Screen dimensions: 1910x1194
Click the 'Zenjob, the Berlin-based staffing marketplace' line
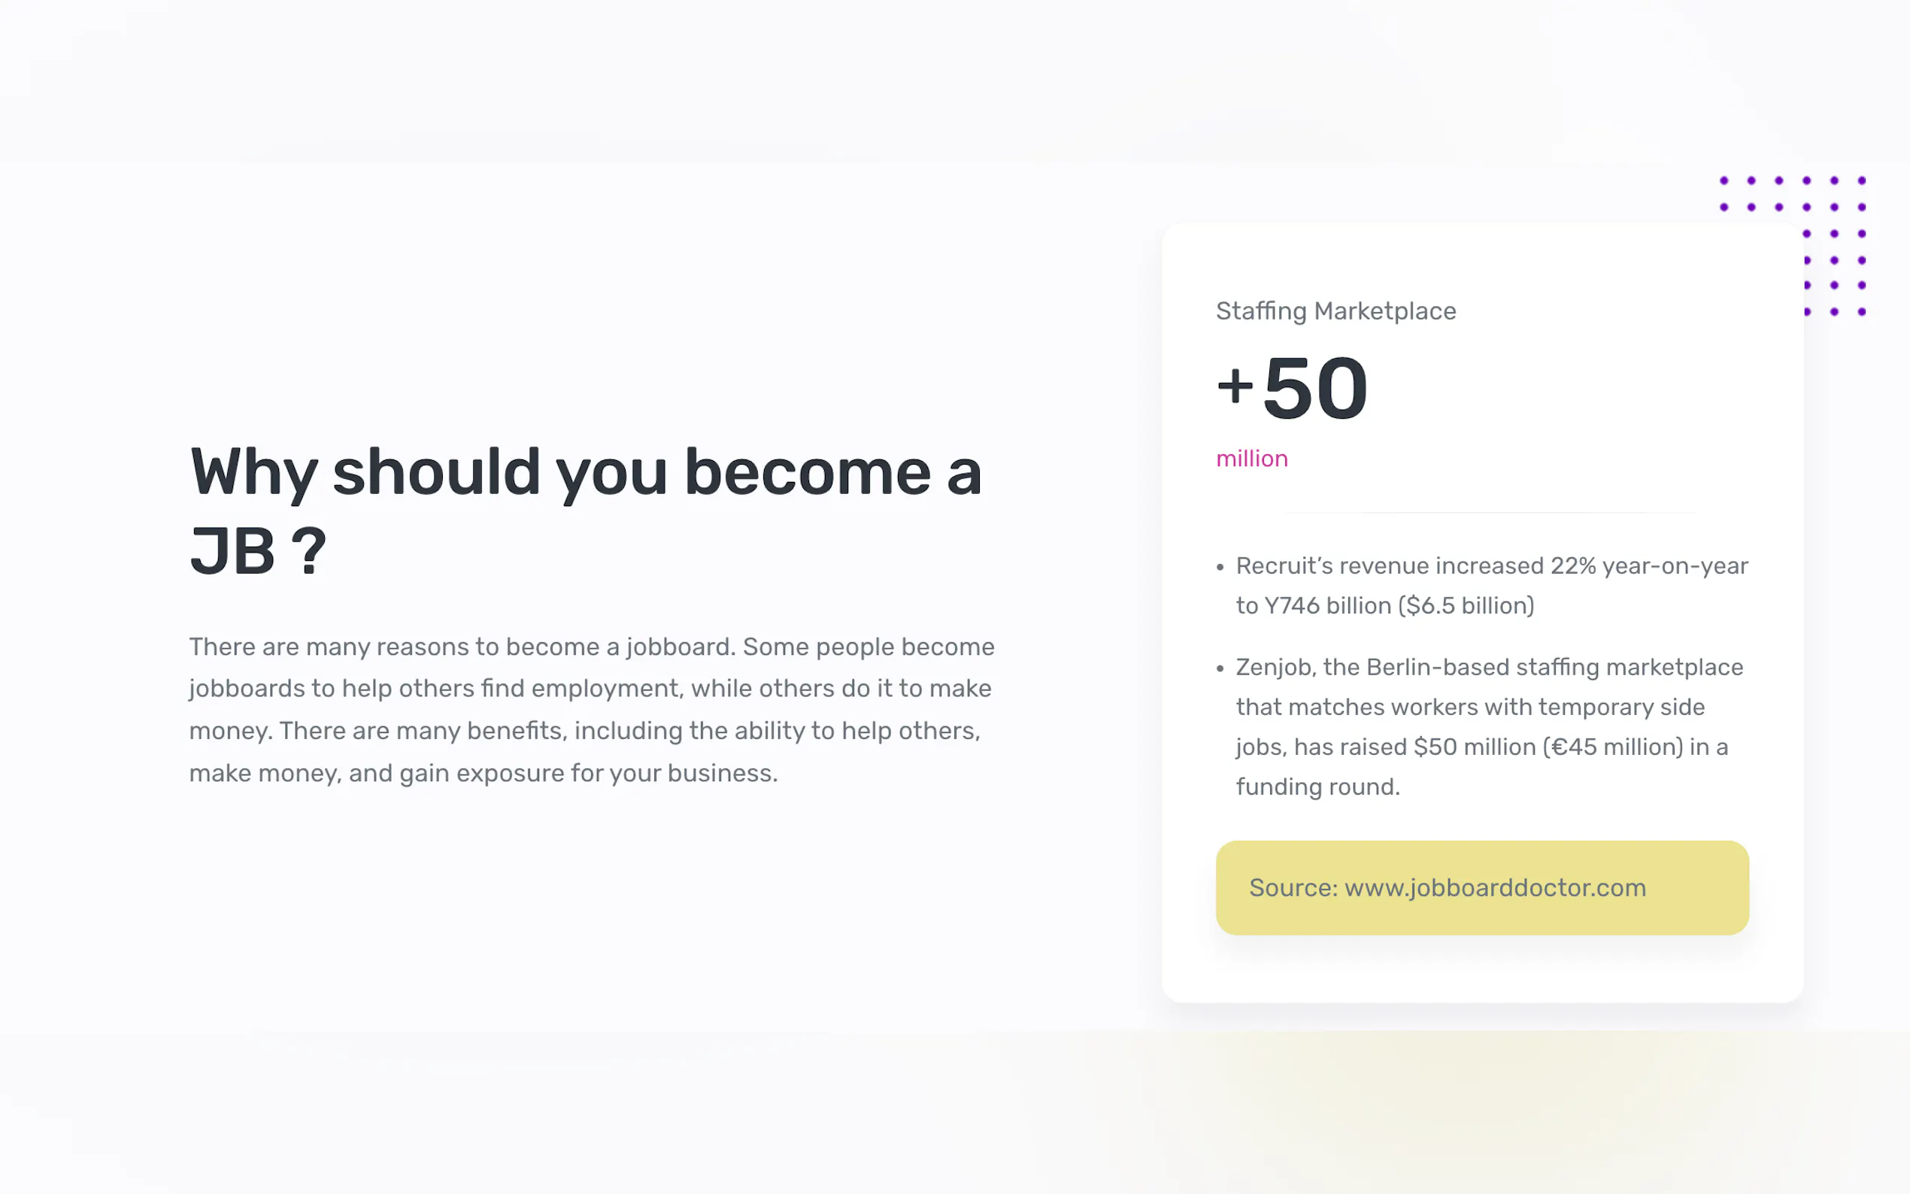(1489, 667)
